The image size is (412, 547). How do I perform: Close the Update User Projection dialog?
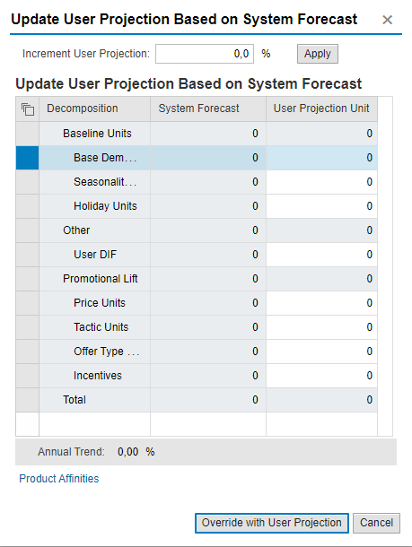pyautogui.click(x=387, y=20)
